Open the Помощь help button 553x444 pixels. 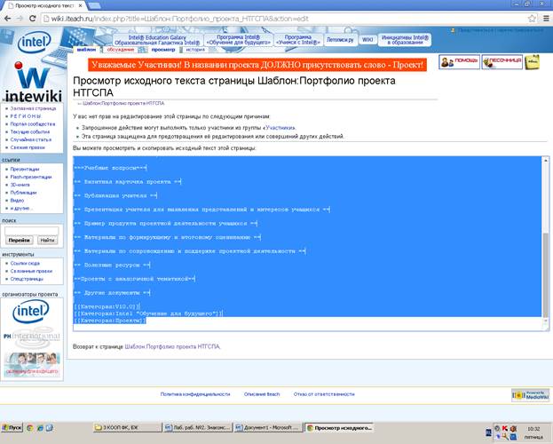[459, 62]
